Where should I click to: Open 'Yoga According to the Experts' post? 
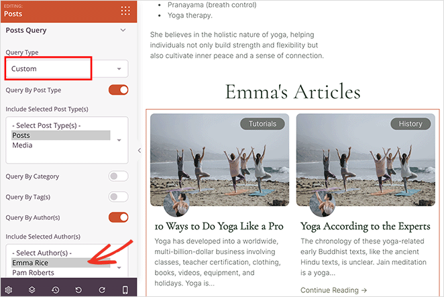366,226
